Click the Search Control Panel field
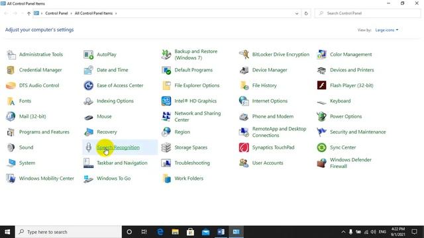The image size is (424, 238). click(368, 13)
